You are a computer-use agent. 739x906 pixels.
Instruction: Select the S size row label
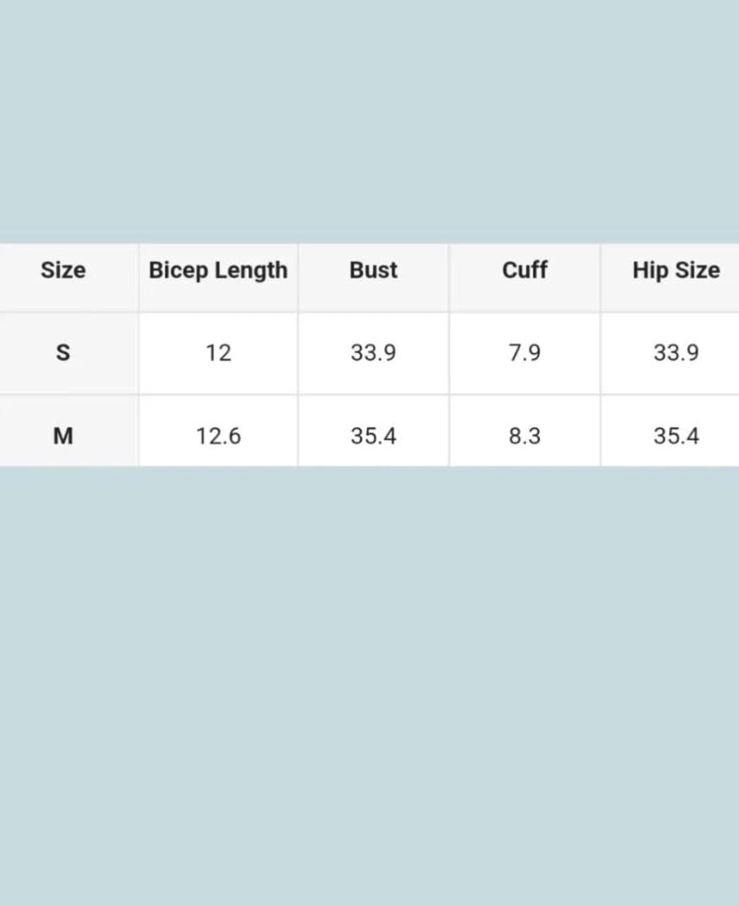pyautogui.click(x=63, y=352)
